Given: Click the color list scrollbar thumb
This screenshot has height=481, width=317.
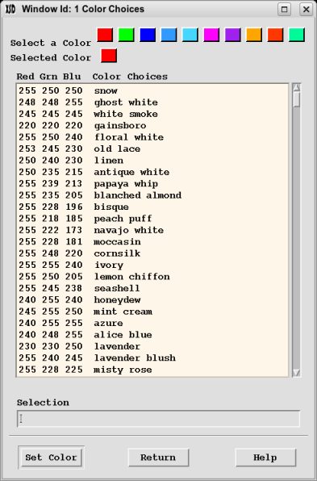Looking at the screenshot, I should (297, 99).
